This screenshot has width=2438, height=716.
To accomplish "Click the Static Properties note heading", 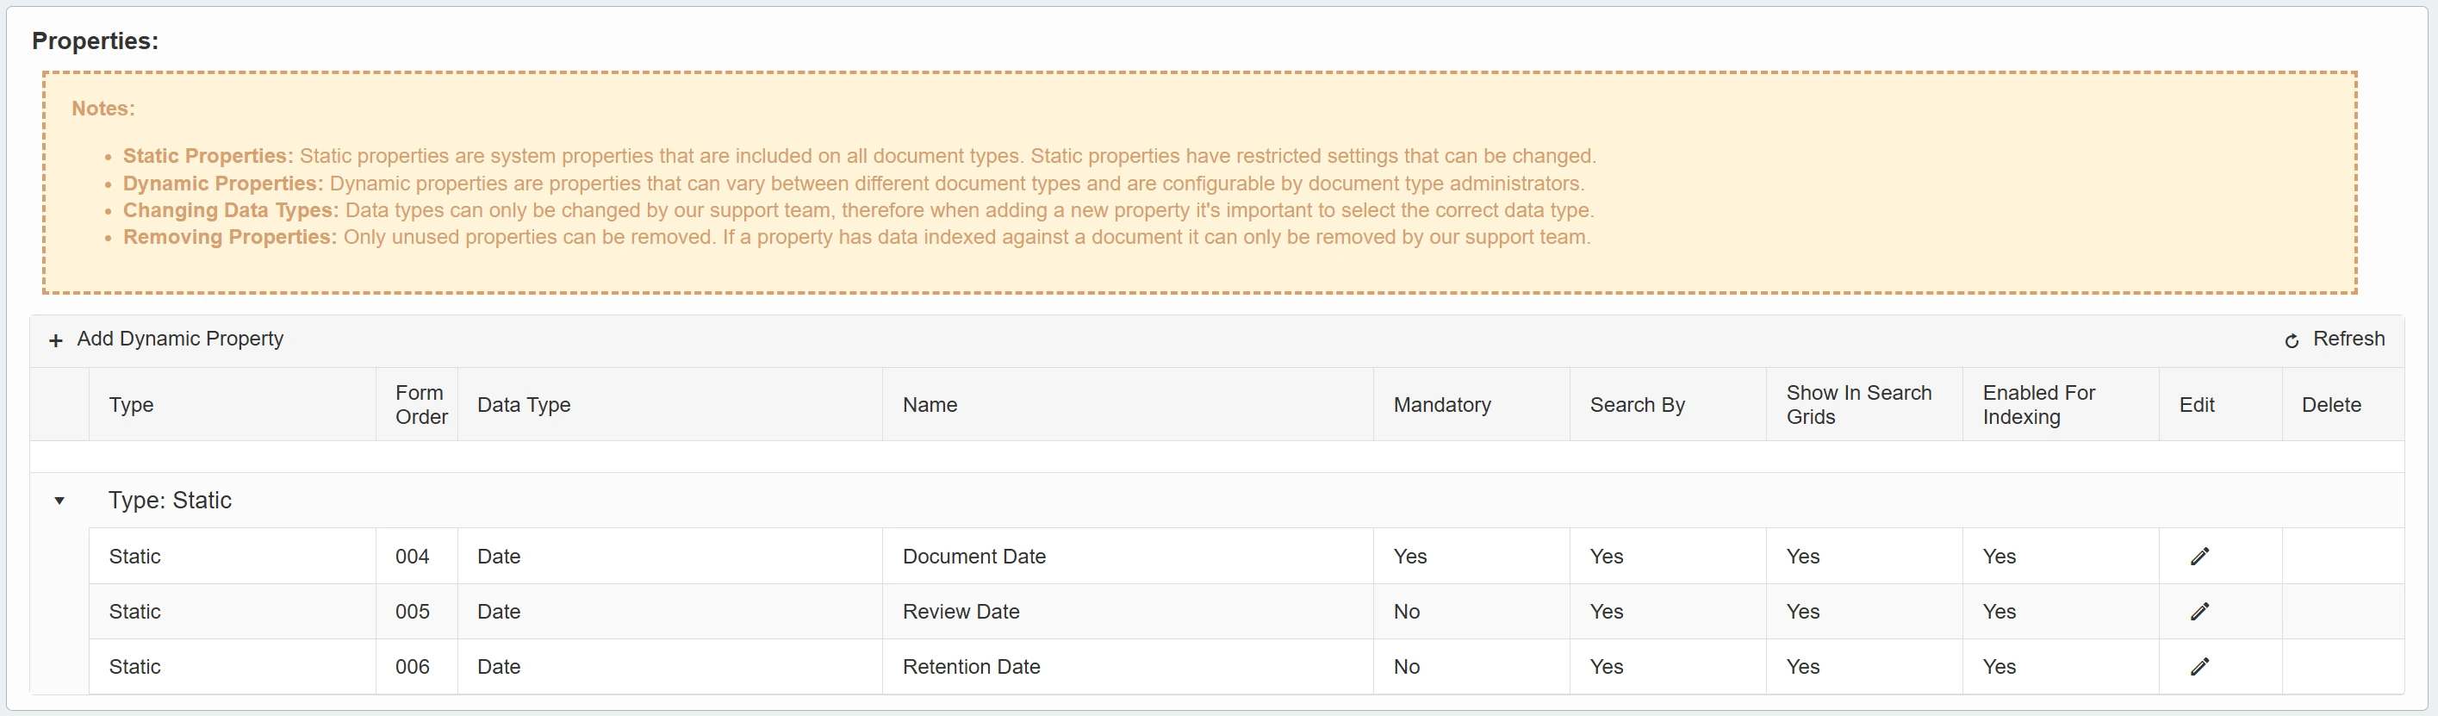I will click(x=208, y=156).
